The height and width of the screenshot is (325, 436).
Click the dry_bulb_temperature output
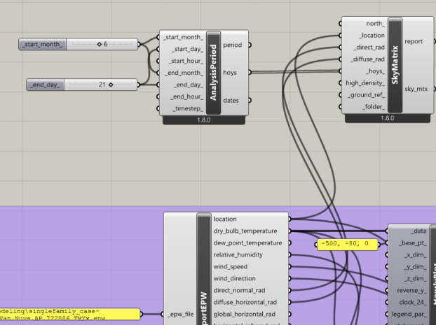[245, 231]
